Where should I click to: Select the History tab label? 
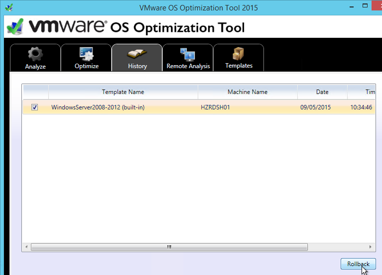(x=137, y=66)
